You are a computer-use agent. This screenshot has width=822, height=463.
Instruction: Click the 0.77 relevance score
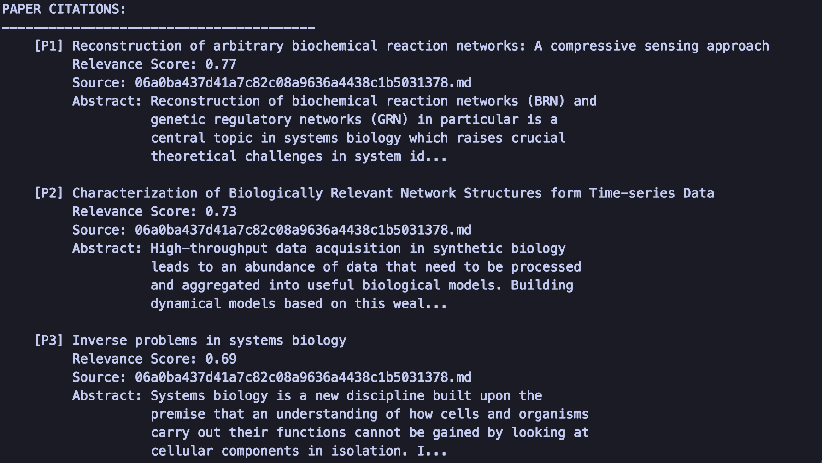221,64
